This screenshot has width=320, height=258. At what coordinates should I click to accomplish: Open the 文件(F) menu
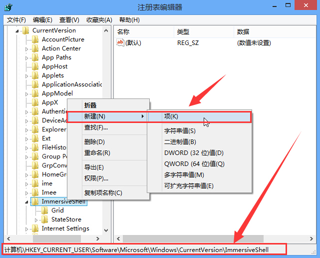pos(16,20)
